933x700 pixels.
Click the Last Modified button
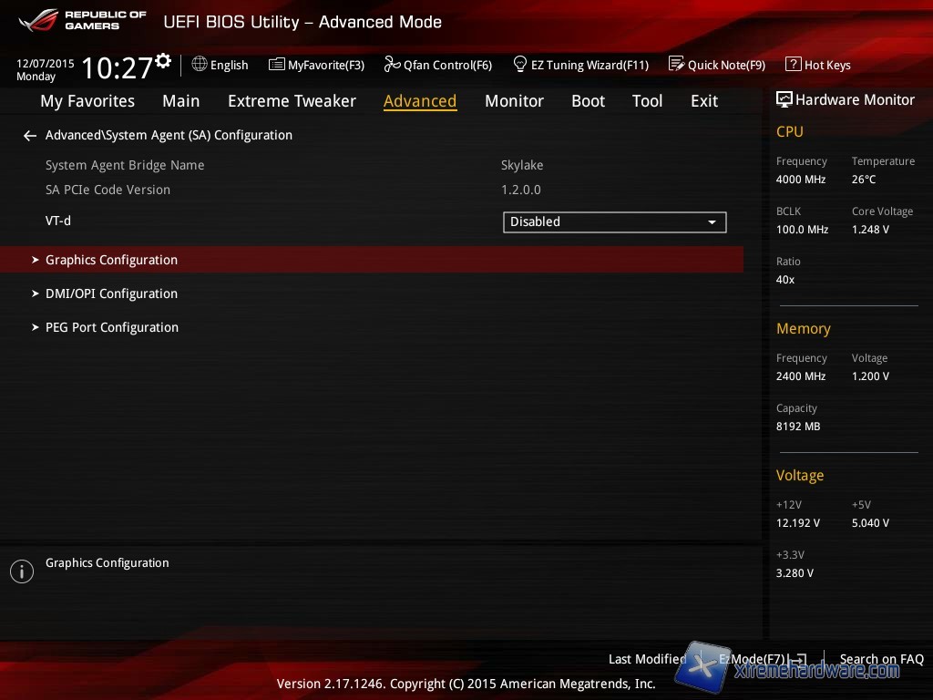(647, 659)
